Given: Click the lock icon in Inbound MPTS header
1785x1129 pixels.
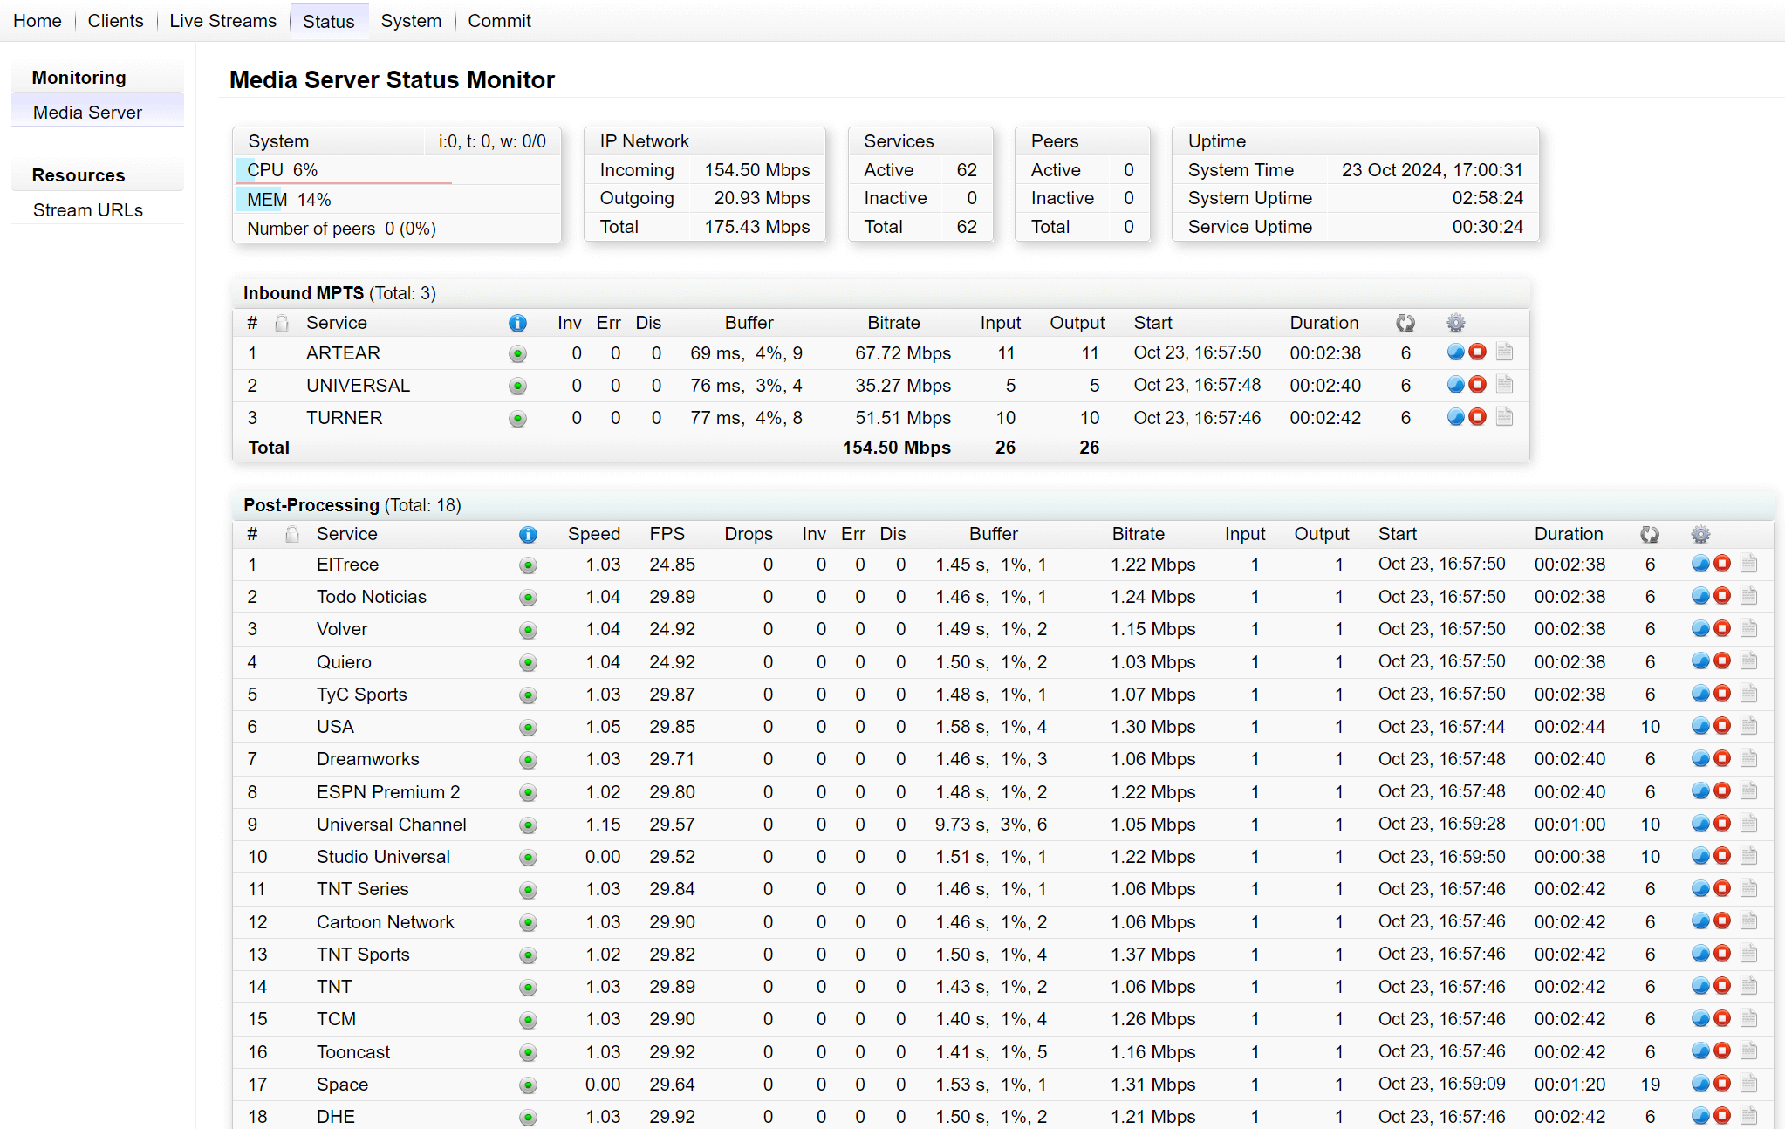Looking at the screenshot, I should tap(282, 323).
